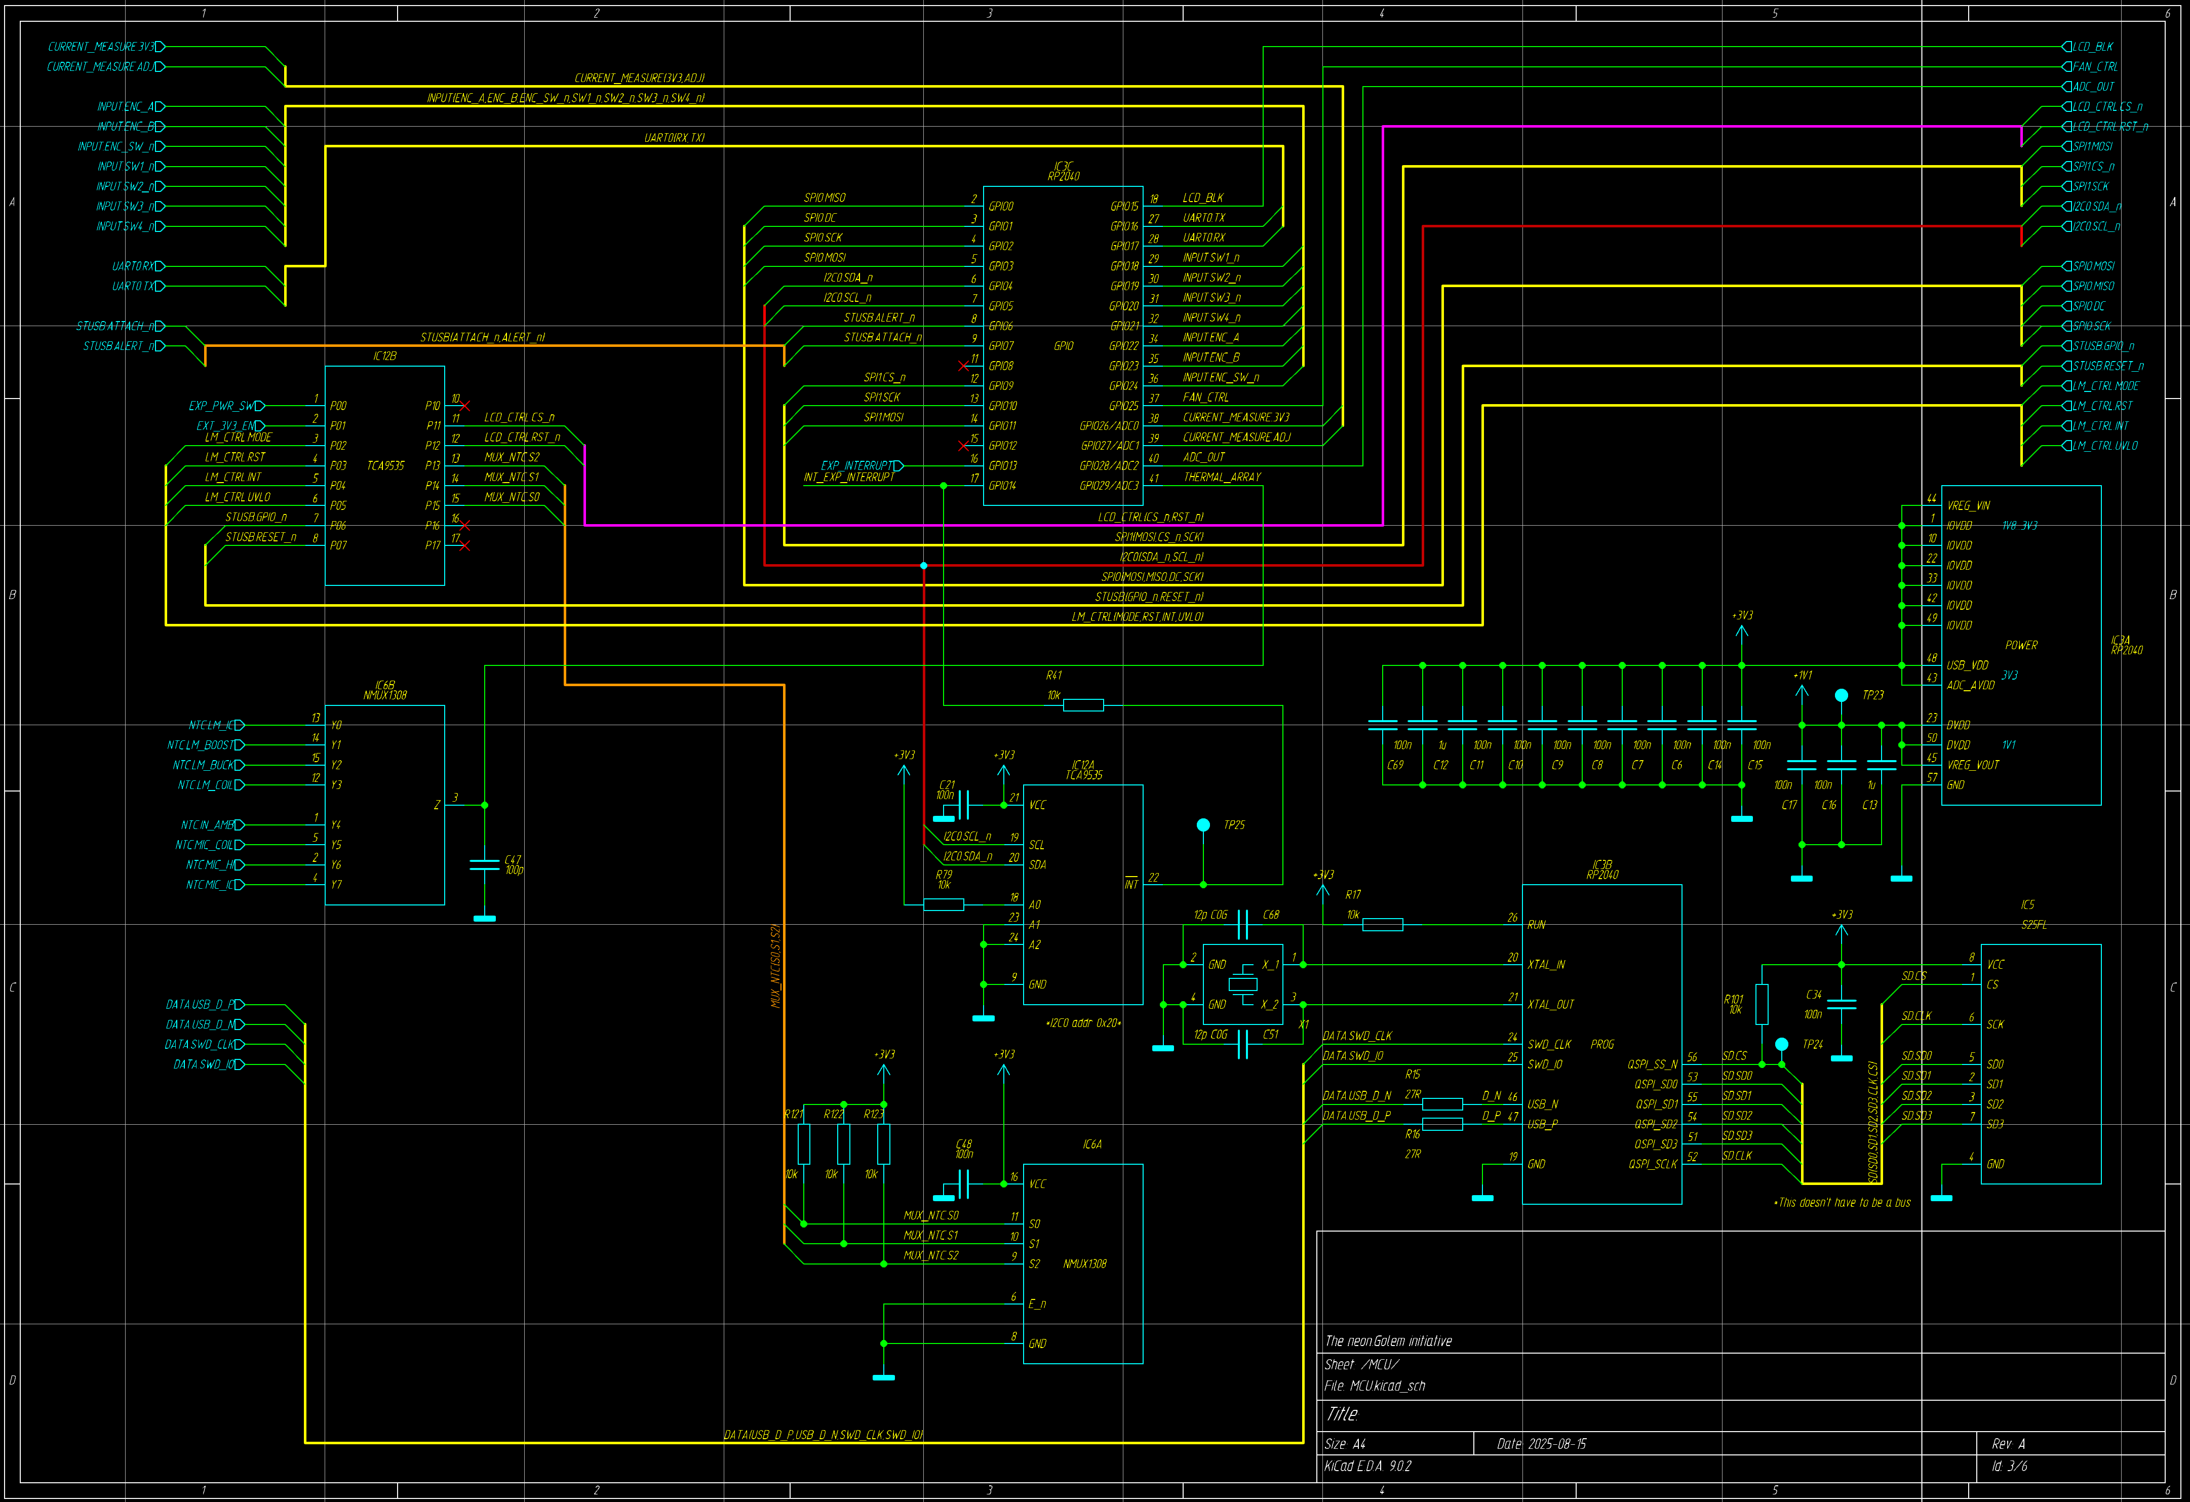
Task: Select the IC12B TCA9535 reference text
Action: (x=384, y=356)
